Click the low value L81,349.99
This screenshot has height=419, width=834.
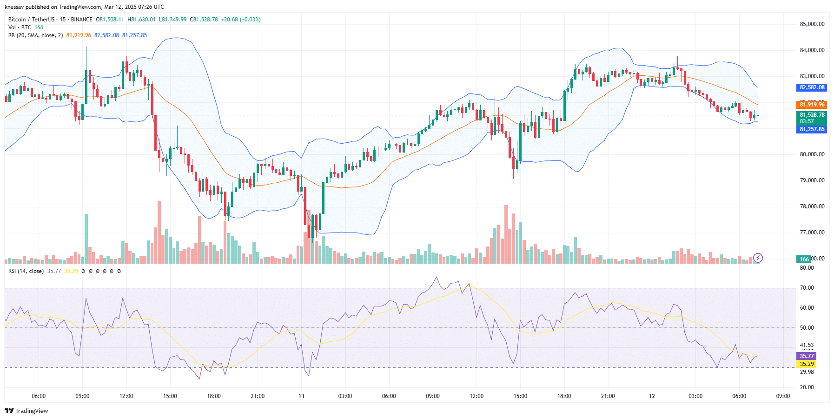tap(172, 20)
